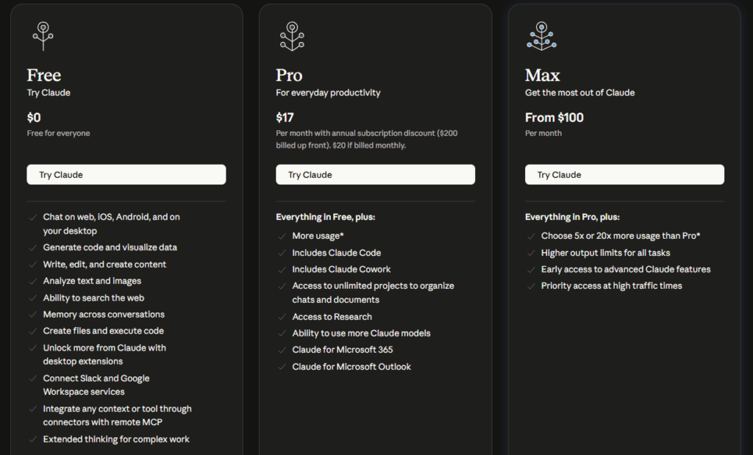753x455 pixels.
Task: Click checkmark beside 'Priority access at high traffic times'
Action: (x=531, y=286)
